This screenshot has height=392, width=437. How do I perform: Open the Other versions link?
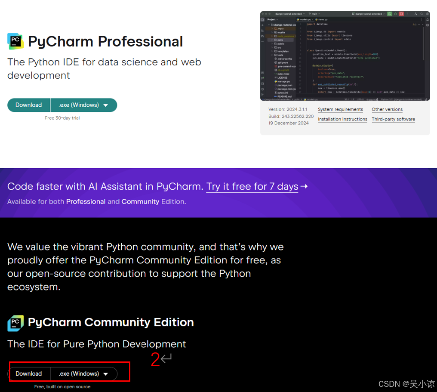387,109
